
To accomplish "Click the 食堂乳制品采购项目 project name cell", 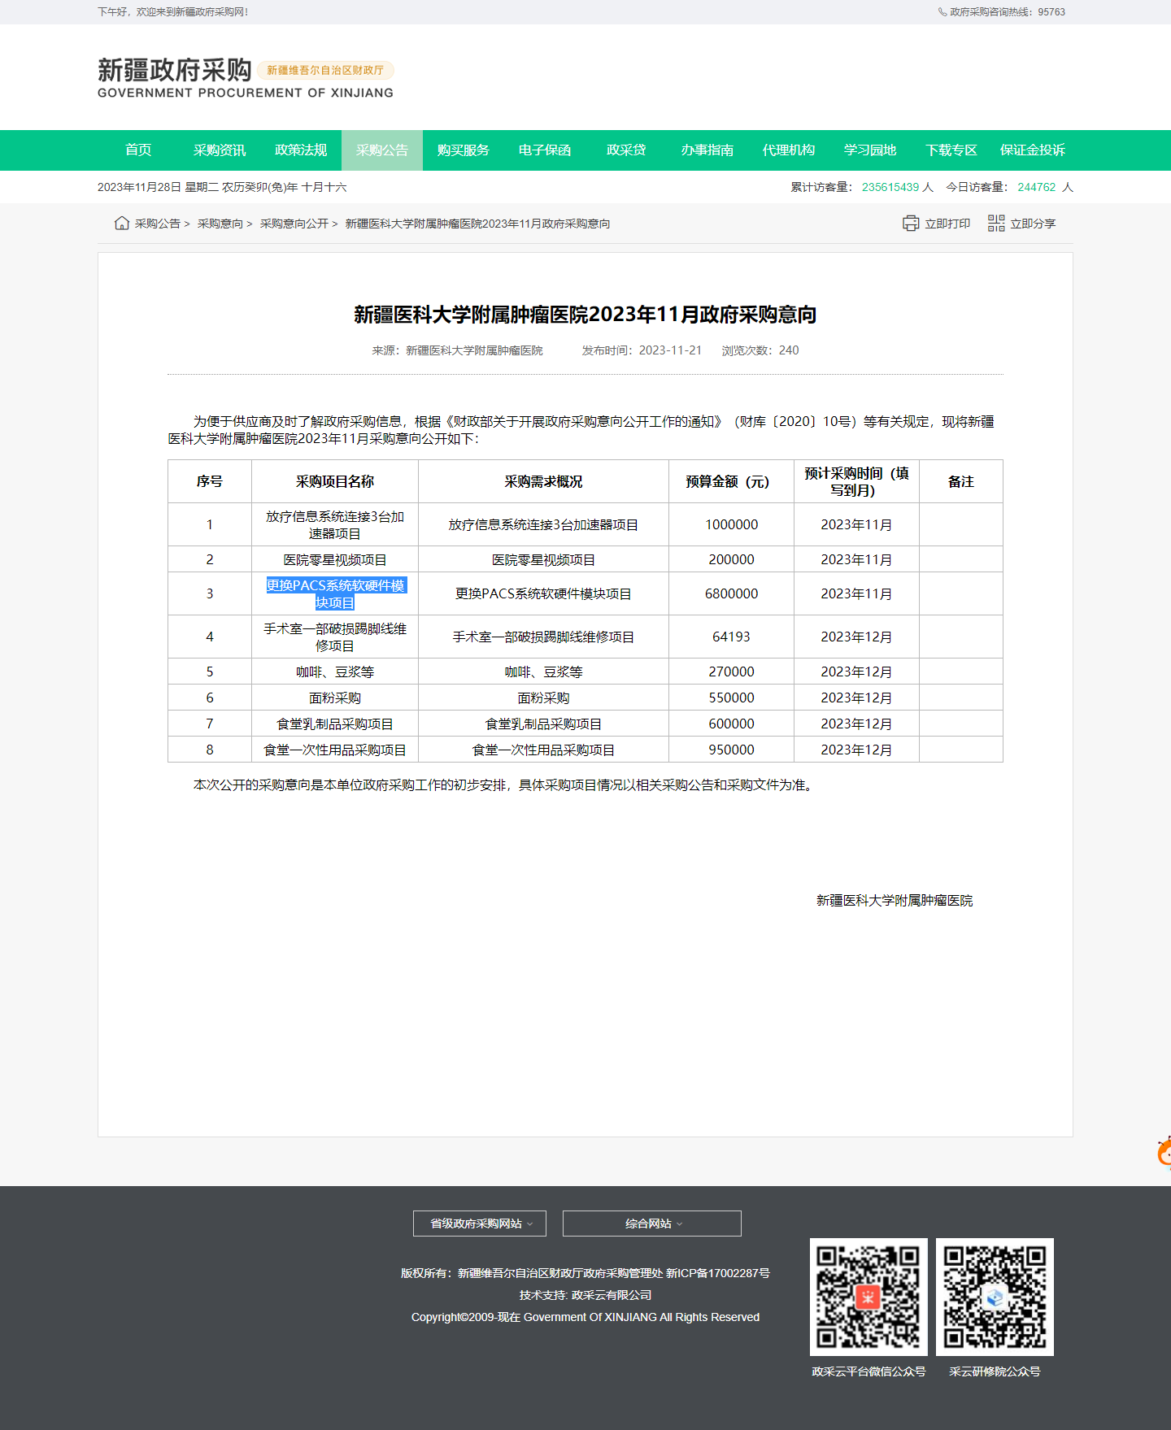I will (x=335, y=724).
